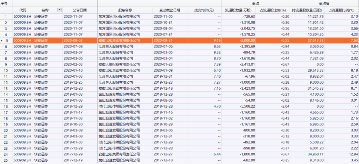Viewport: 359px width, 164px height.
Task: Click the 持流通股数量(万股) column header
Action: click(307, 10)
